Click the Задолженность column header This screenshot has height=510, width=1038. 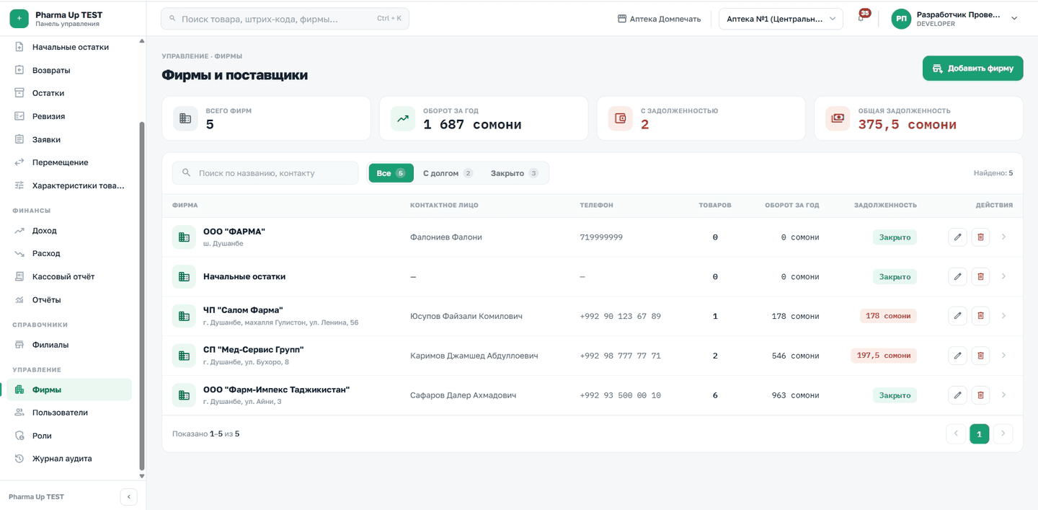coord(885,205)
